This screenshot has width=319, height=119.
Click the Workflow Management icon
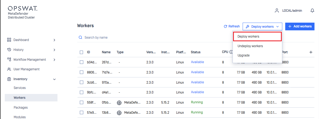click(9, 60)
